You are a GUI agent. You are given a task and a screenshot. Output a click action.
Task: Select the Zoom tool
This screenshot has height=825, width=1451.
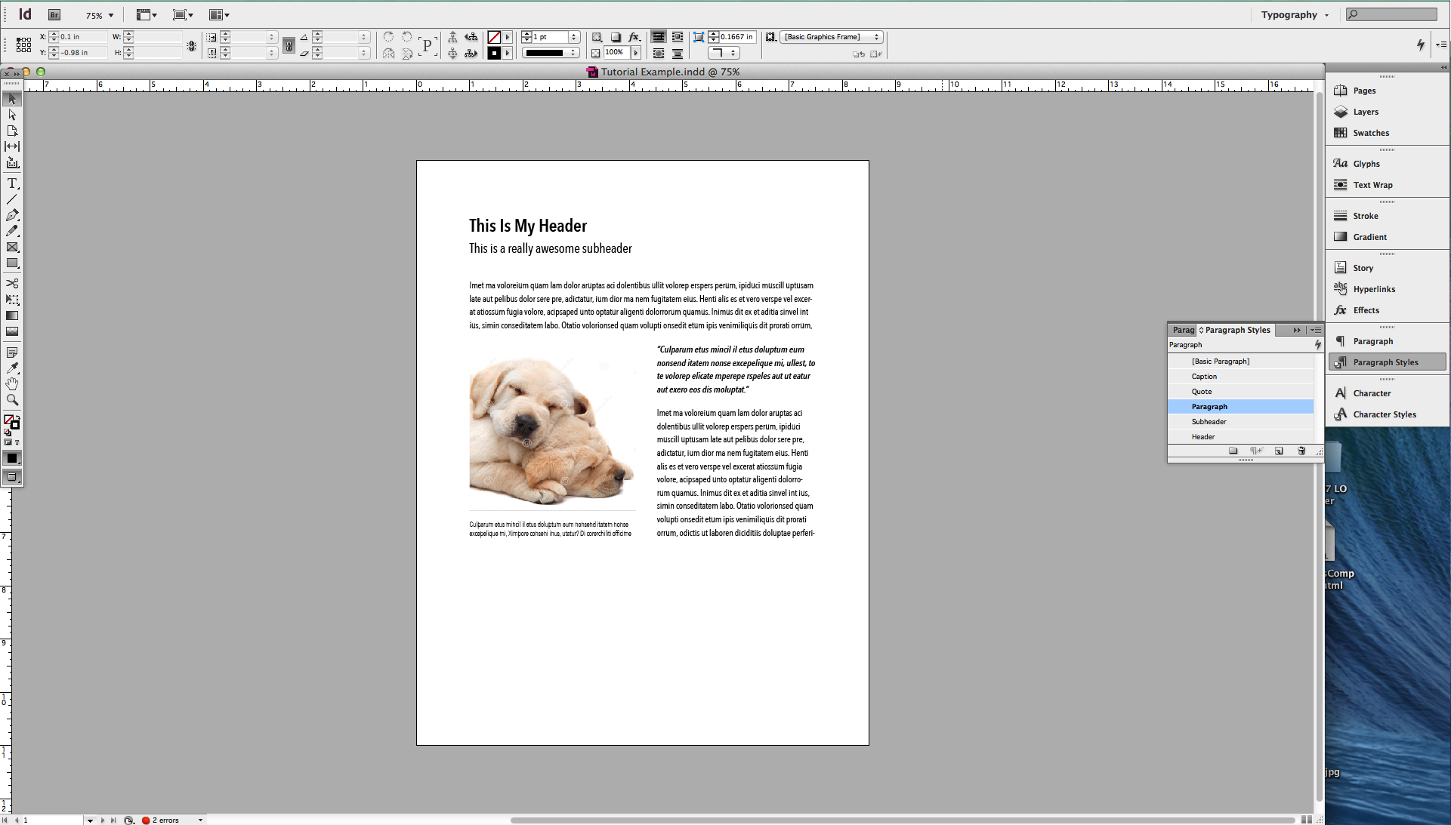click(12, 400)
